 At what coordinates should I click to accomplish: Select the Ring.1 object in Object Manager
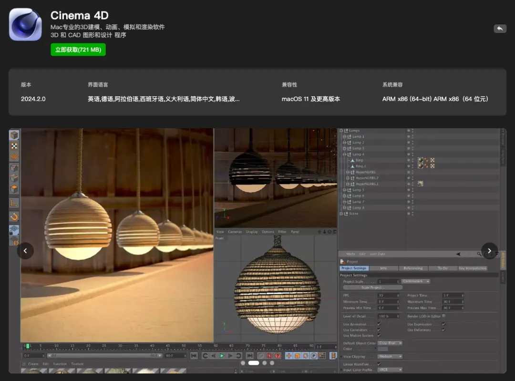click(x=360, y=166)
